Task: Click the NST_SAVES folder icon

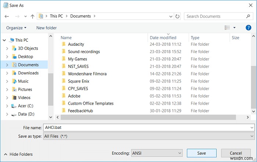Action: (64, 66)
